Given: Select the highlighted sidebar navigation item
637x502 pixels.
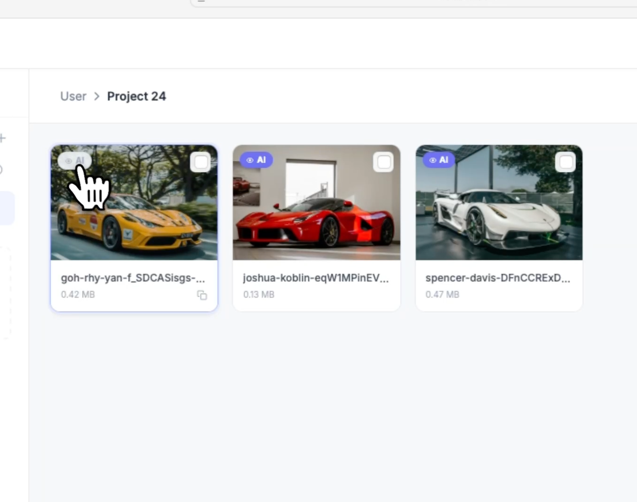Looking at the screenshot, I should tap(7, 208).
